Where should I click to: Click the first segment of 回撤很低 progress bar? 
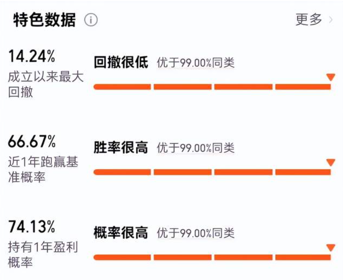pos(122,87)
